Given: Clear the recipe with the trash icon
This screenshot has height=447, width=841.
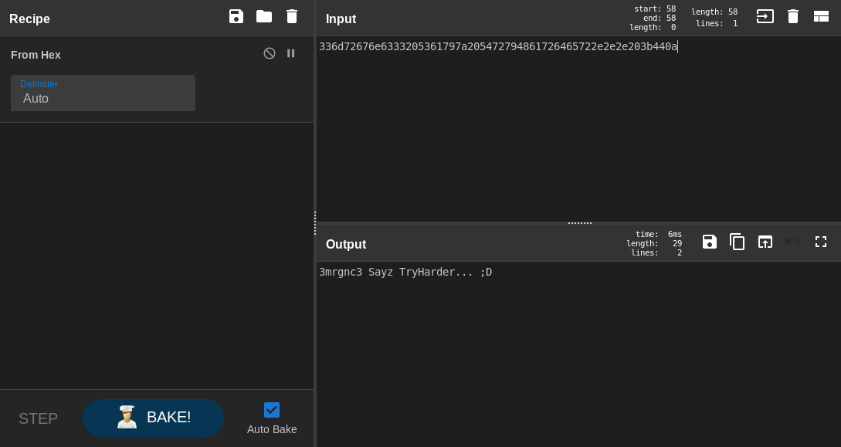Looking at the screenshot, I should (x=292, y=16).
